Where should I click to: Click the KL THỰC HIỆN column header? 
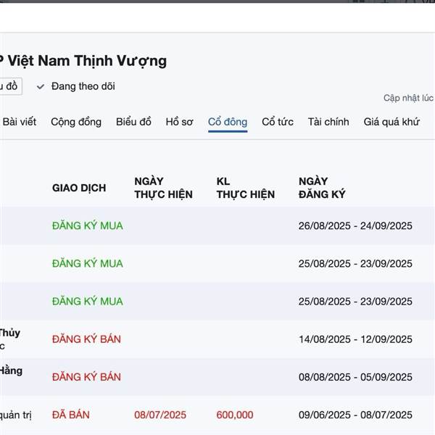(x=246, y=188)
